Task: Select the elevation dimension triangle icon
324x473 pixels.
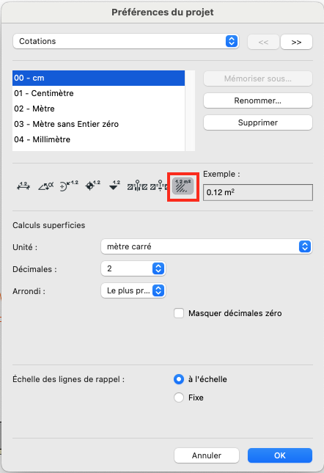Action: 114,186
